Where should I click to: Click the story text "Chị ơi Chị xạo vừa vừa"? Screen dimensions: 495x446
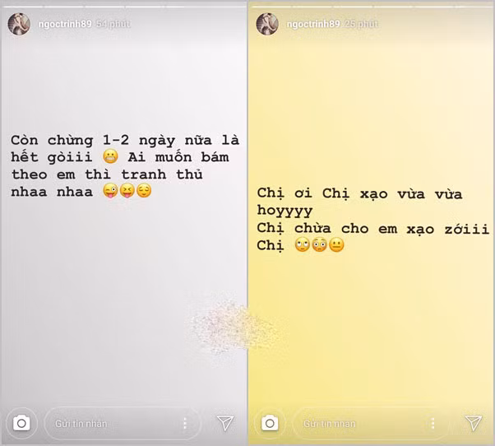[359, 193]
